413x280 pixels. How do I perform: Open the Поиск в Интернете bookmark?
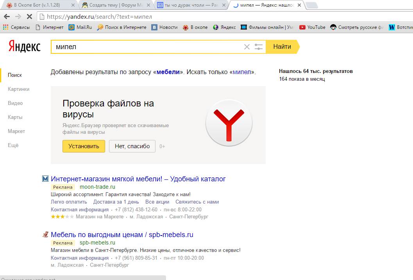pos(122,27)
